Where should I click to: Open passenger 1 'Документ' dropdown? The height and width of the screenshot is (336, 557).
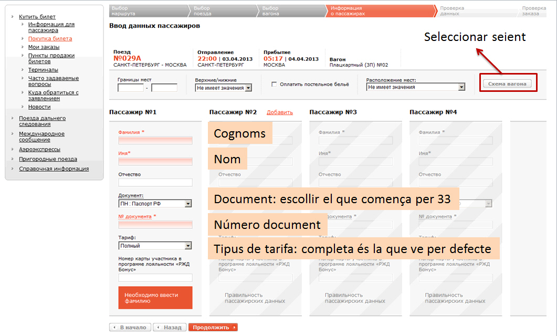pos(155,204)
